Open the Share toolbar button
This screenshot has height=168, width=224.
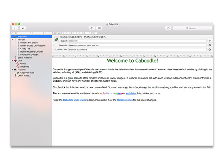pyautogui.click(x=169, y=28)
